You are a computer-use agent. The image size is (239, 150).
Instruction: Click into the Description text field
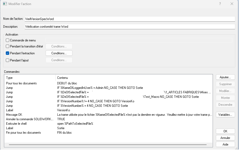pos(158,27)
